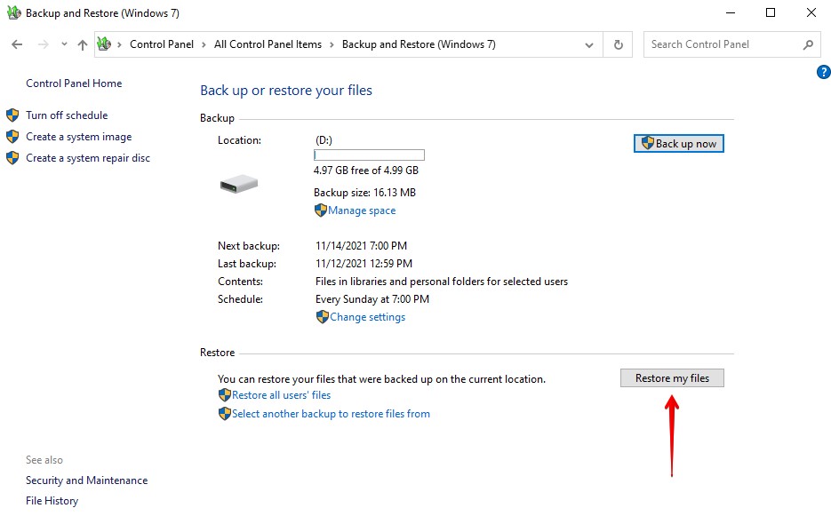
Task: Click the backup space usage progress bar
Action: tap(368, 154)
